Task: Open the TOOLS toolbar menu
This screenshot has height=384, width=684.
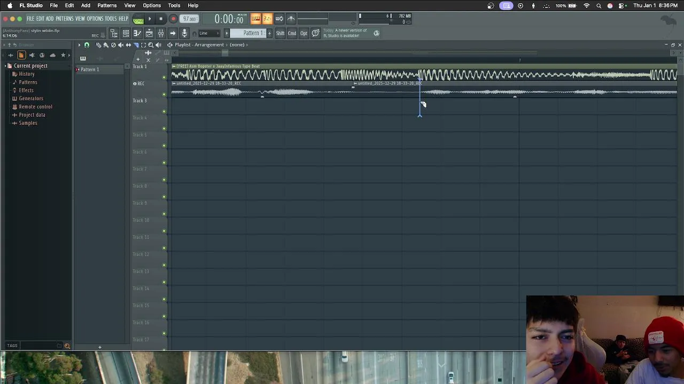Action: 111,19
